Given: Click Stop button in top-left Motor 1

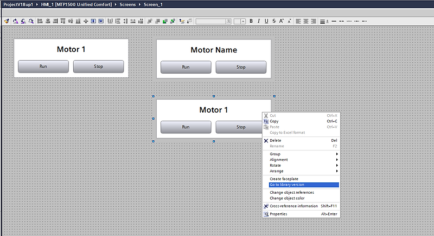Looking at the screenshot, I should (98, 67).
